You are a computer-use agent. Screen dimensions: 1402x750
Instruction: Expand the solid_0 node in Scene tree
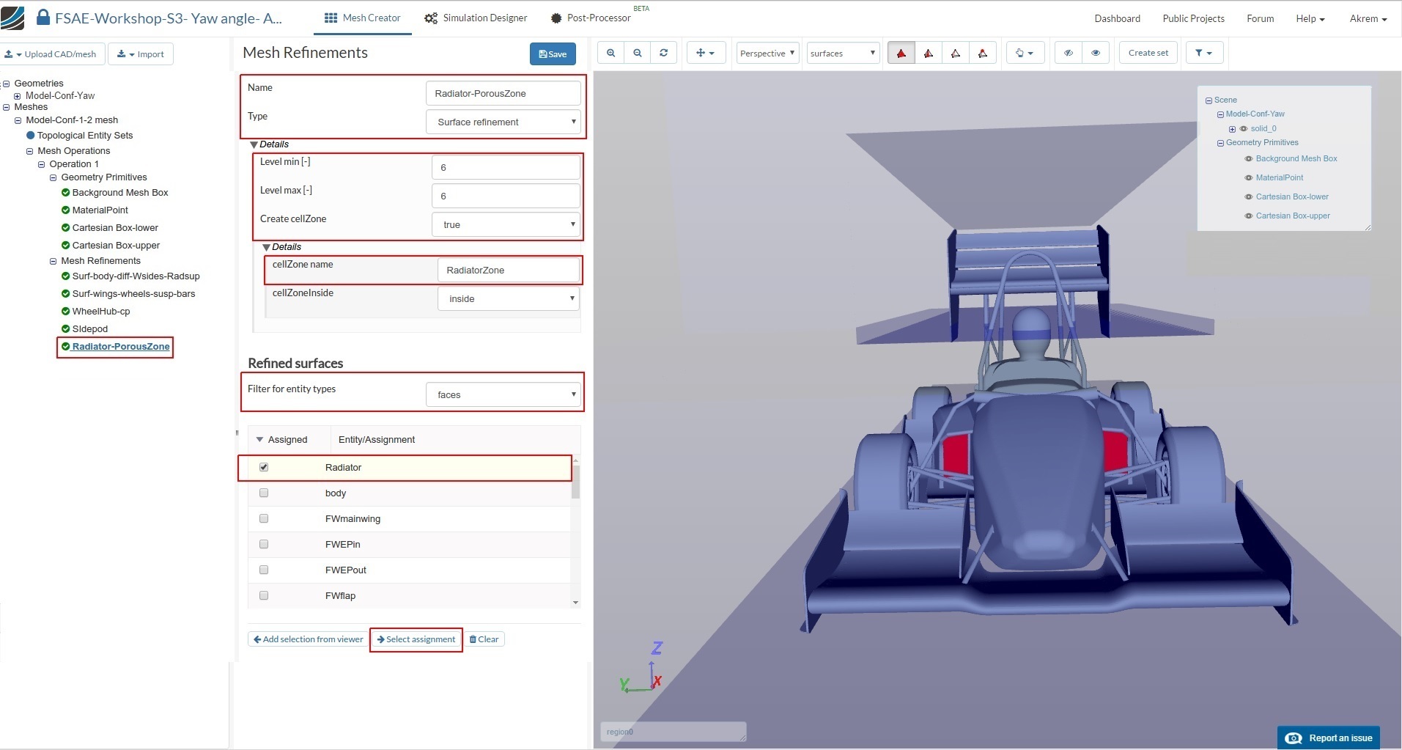pos(1232,129)
